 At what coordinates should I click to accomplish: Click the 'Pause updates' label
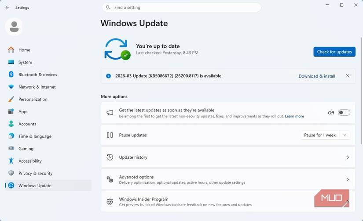(x=133, y=135)
